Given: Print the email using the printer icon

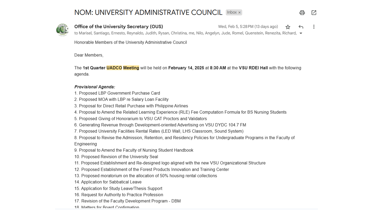Looking at the screenshot, I should pos(302,13).
